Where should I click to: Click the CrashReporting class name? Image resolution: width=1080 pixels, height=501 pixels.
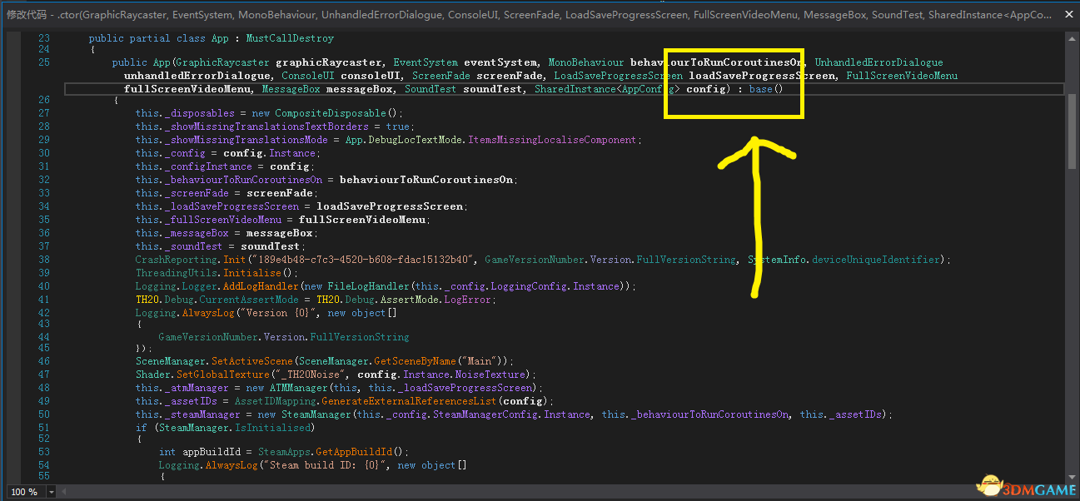[x=176, y=260]
